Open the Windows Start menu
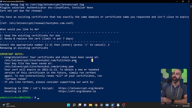Viewport: 192px width, 108px height. (x=69, y=105)
